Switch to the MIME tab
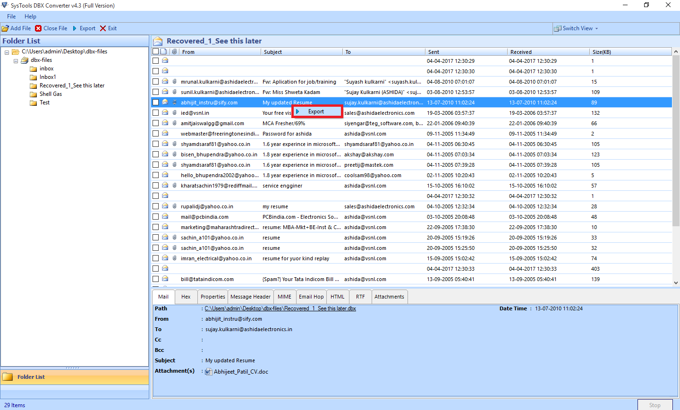 [x=284, y=297]
